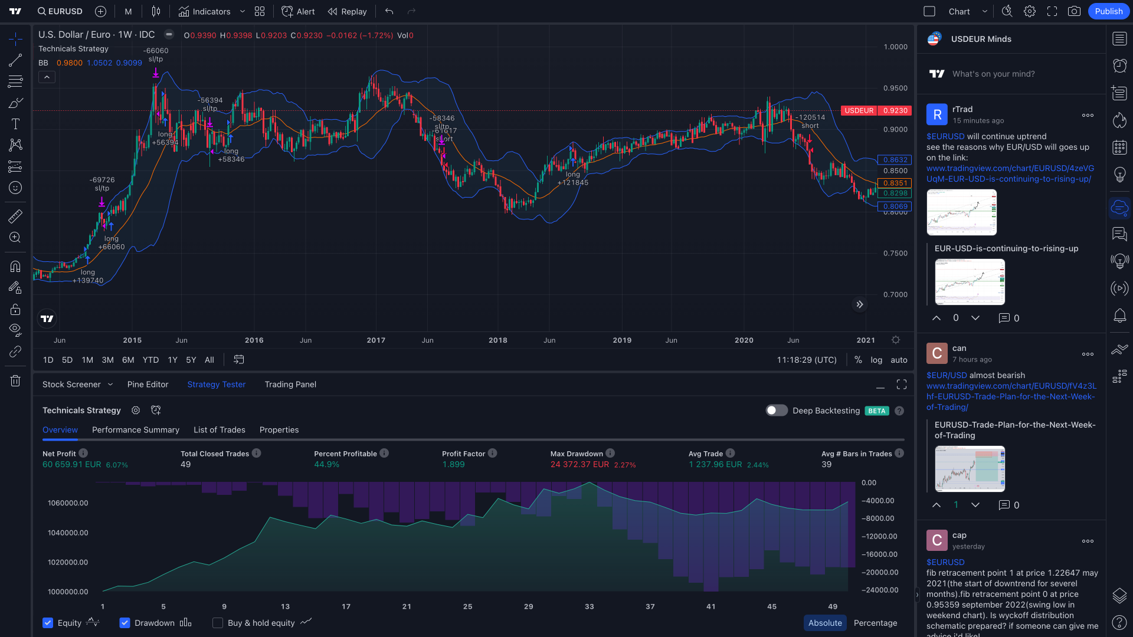Take a chart snapshot with the camera icon
Viewport: 1133px width, 637px height.
click(x=1074, y=11)
